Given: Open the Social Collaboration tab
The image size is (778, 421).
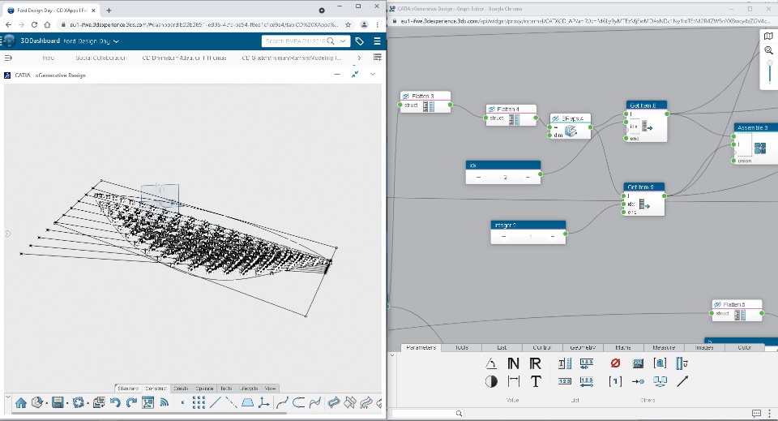Looking at the screenshot, I should [x=101, y=58].
